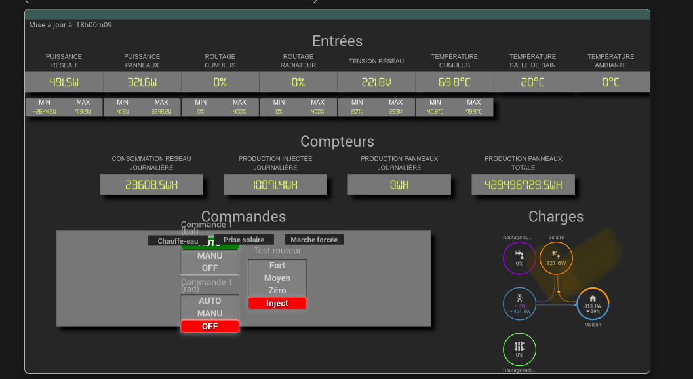Screen dimensions: 693x379
Task: Click the Température cumulus value 69.8°C
Action: pos(454,82)
